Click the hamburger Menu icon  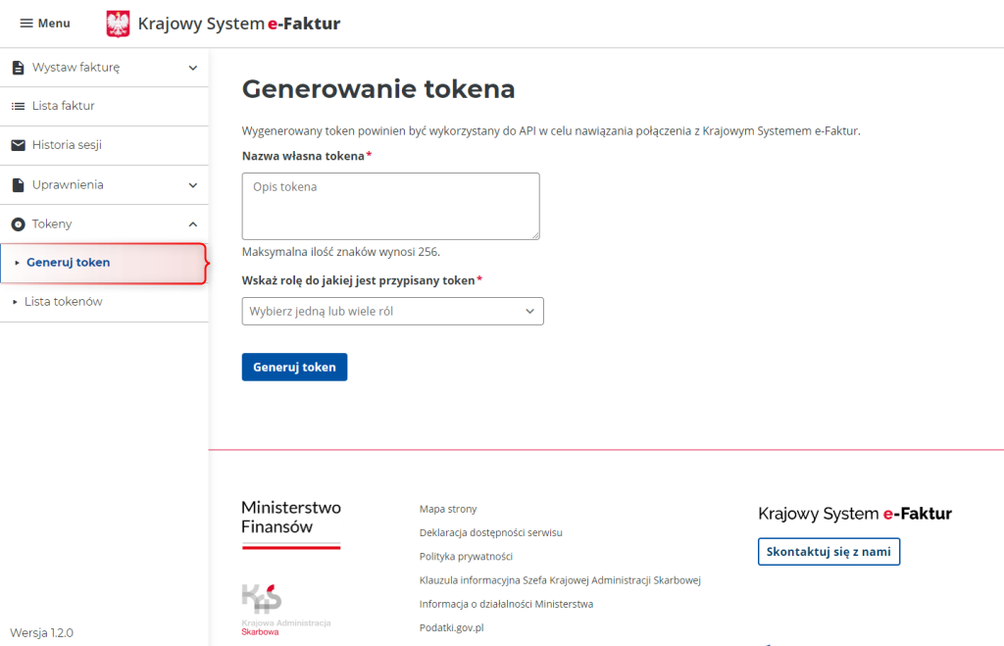(26, 24)
